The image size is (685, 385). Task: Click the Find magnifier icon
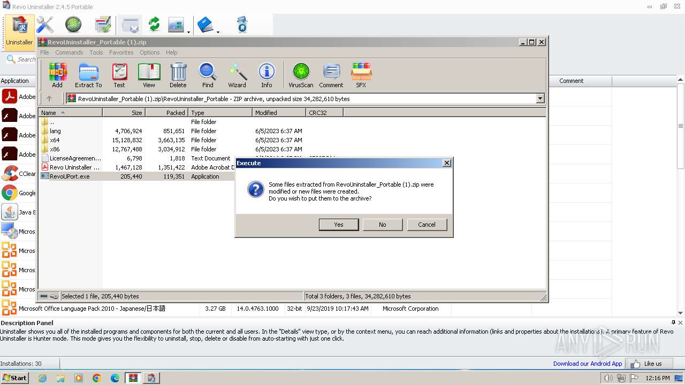coord(208,75)
